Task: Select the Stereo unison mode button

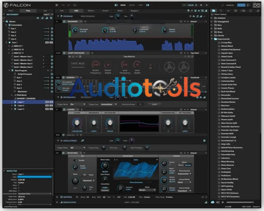Action: (188, 165)
